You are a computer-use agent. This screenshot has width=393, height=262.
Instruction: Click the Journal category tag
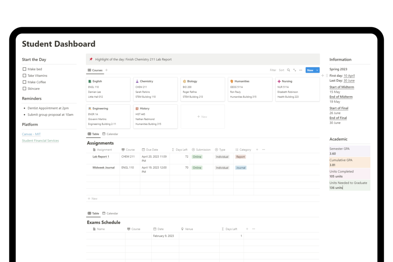(240, 168)
